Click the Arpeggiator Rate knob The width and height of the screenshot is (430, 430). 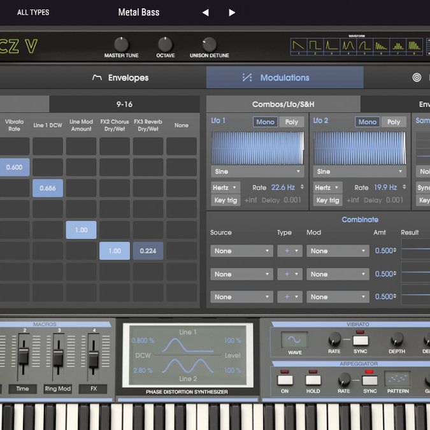(x=344, y=380)
